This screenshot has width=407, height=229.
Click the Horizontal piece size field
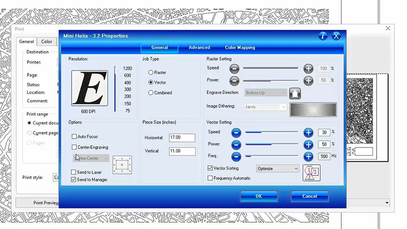click(x=181, y=138)
